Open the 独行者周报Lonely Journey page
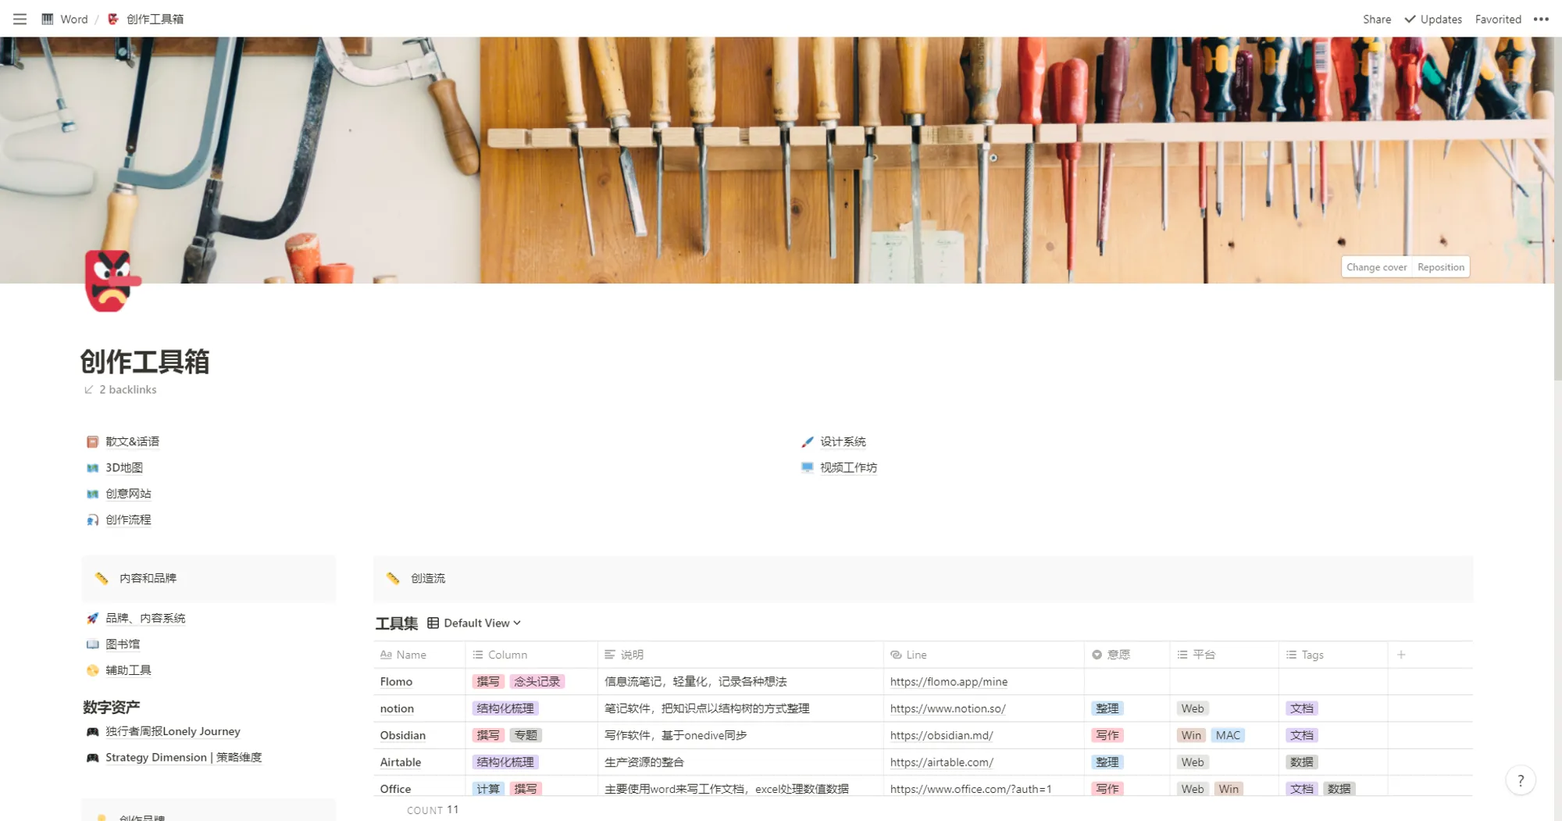 173,731
